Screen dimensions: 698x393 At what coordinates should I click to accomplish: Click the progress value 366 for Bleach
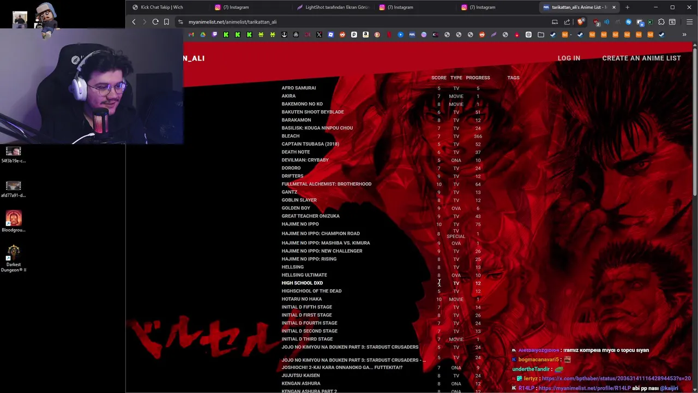(478, 136)
